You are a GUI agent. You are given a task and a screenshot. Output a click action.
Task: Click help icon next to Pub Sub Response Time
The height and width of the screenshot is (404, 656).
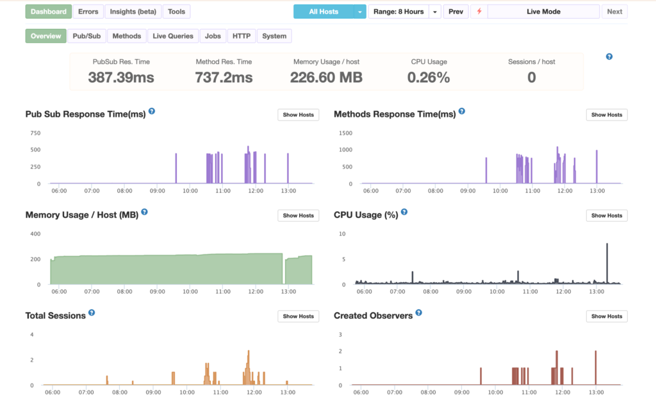point(152,112)
